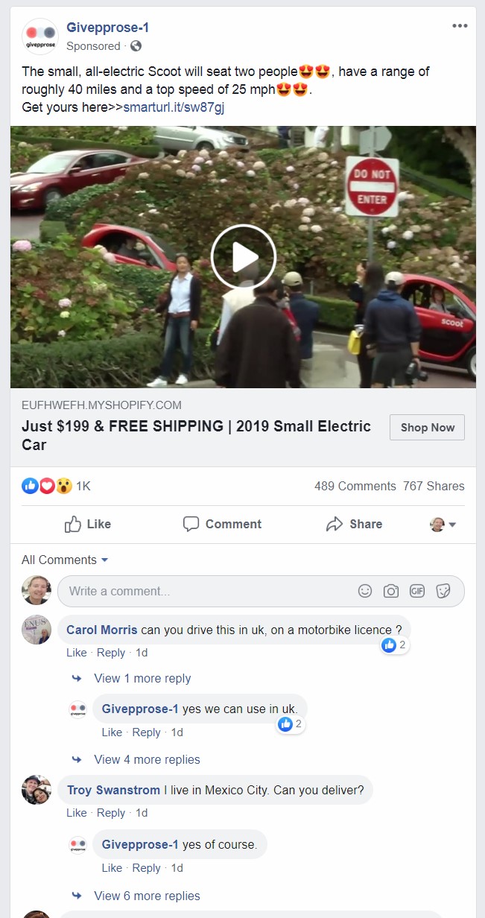The width and height of the screenshot is (485, 918).
Task: Click the Share arrow button
Action: pyautogui.click(x=355, y=524)
